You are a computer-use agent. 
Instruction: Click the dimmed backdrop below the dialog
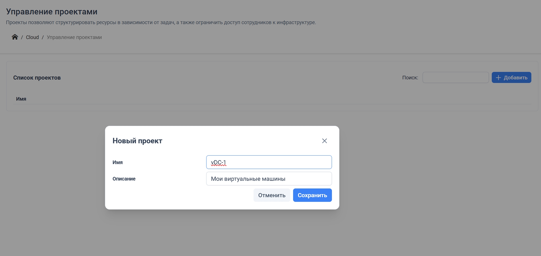pyautogui.click(x=222, y=232)
